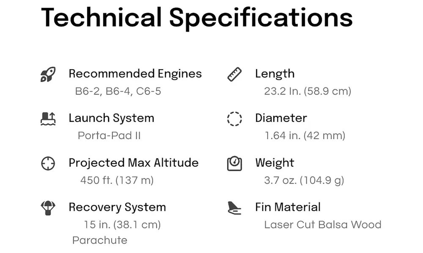Select the Porta-Pad II launch system text
The width and height of the screenshot is (423, 253).
tap(109, 135)
